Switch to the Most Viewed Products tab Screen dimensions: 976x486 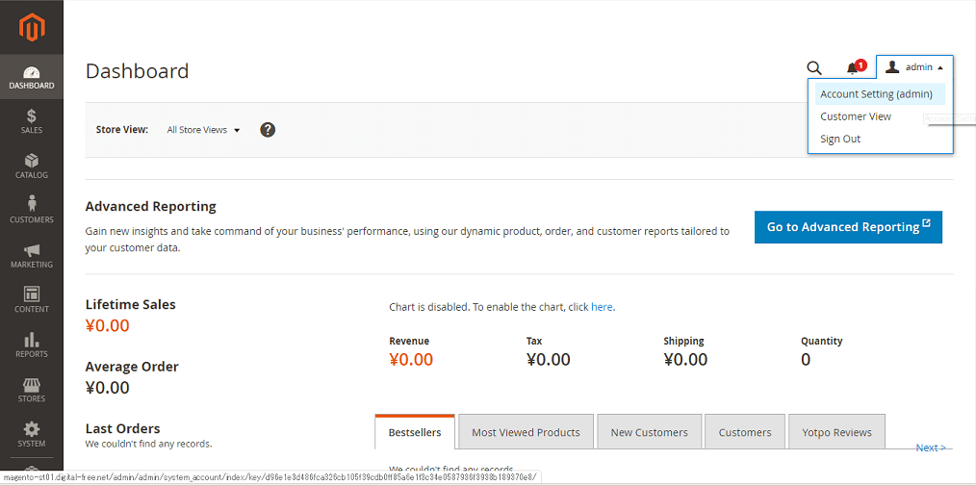click(x=526, y=432)
